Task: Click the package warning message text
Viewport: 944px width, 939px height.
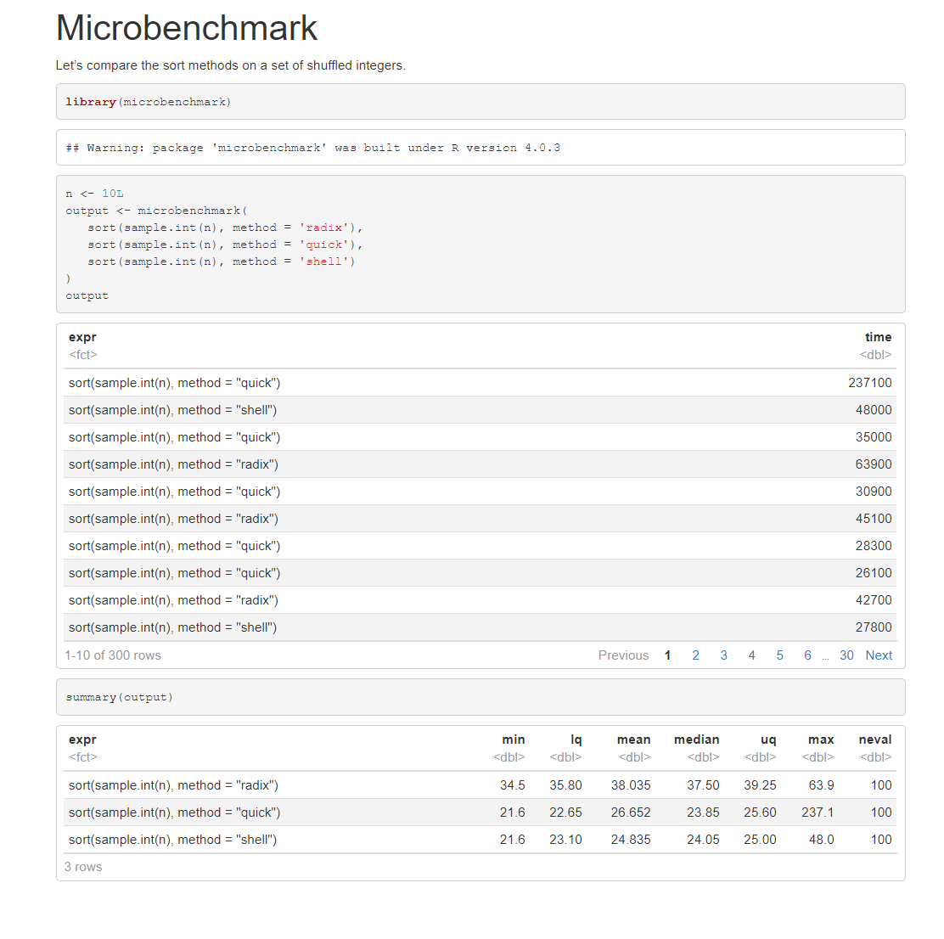Action: click(313, 148)
